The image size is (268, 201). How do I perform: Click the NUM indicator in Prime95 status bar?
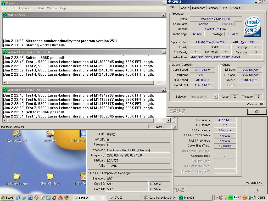click(x=159, y=127)
